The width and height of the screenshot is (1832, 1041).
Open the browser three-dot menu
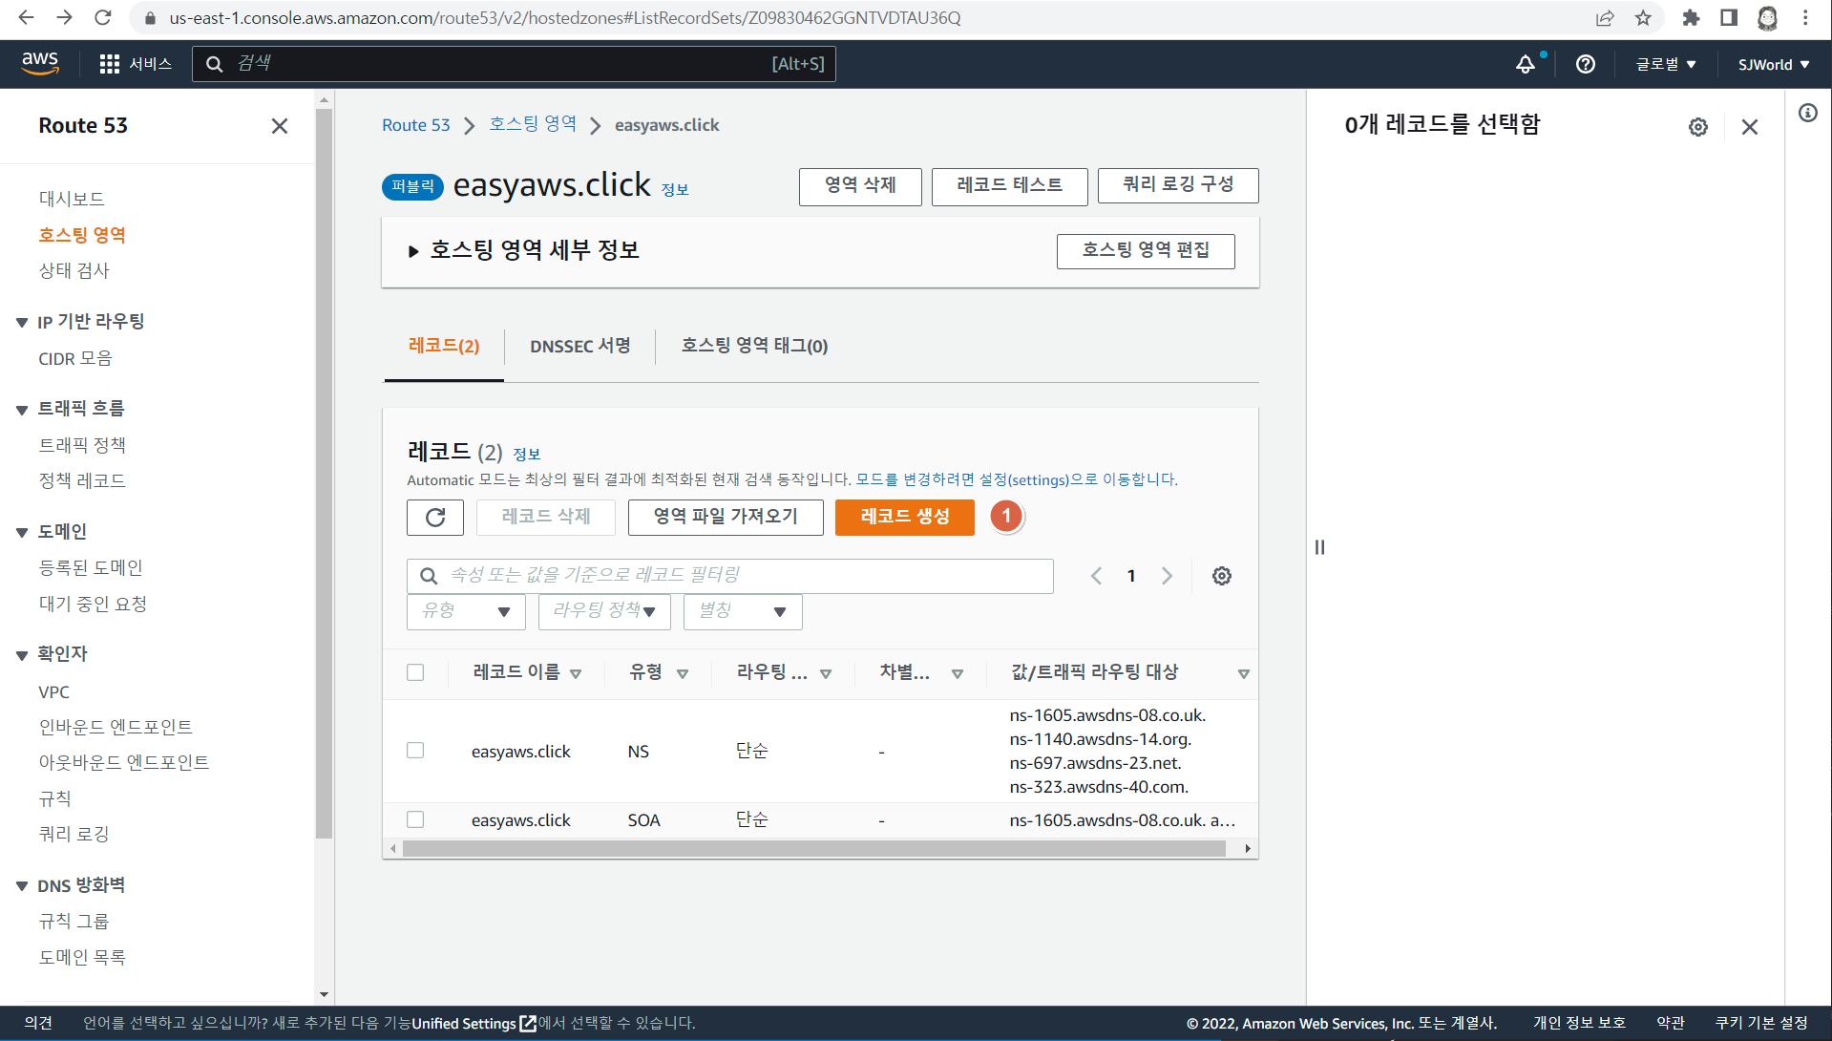(1805, 17)
